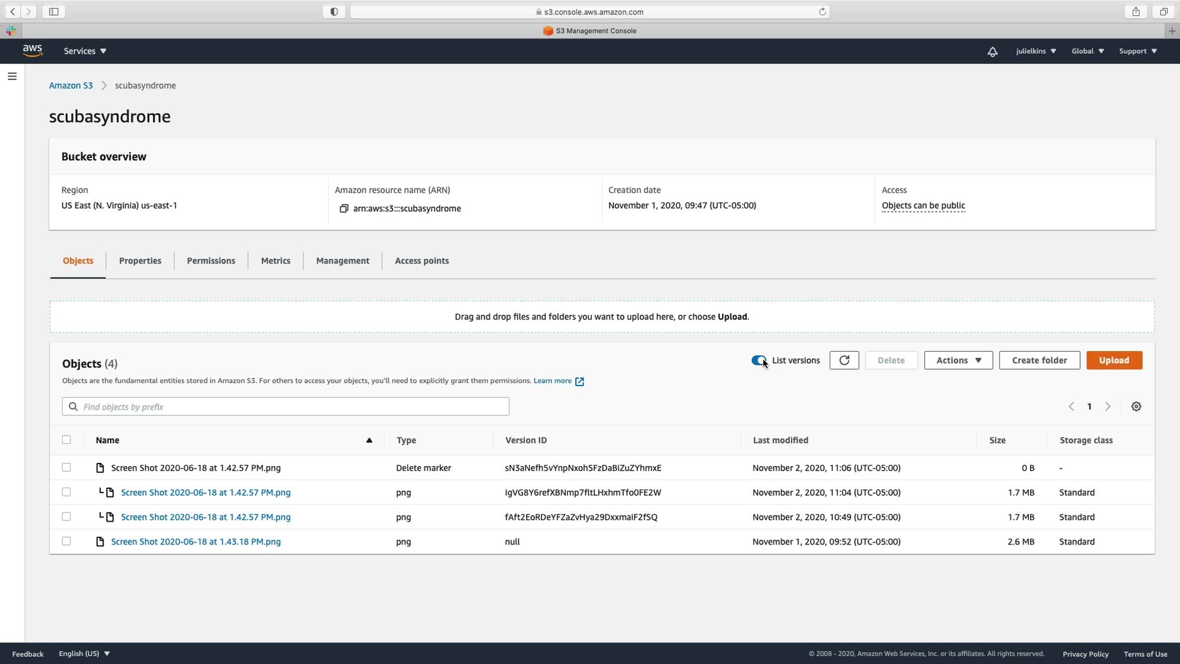Open the Terms of Use link

1145,654
